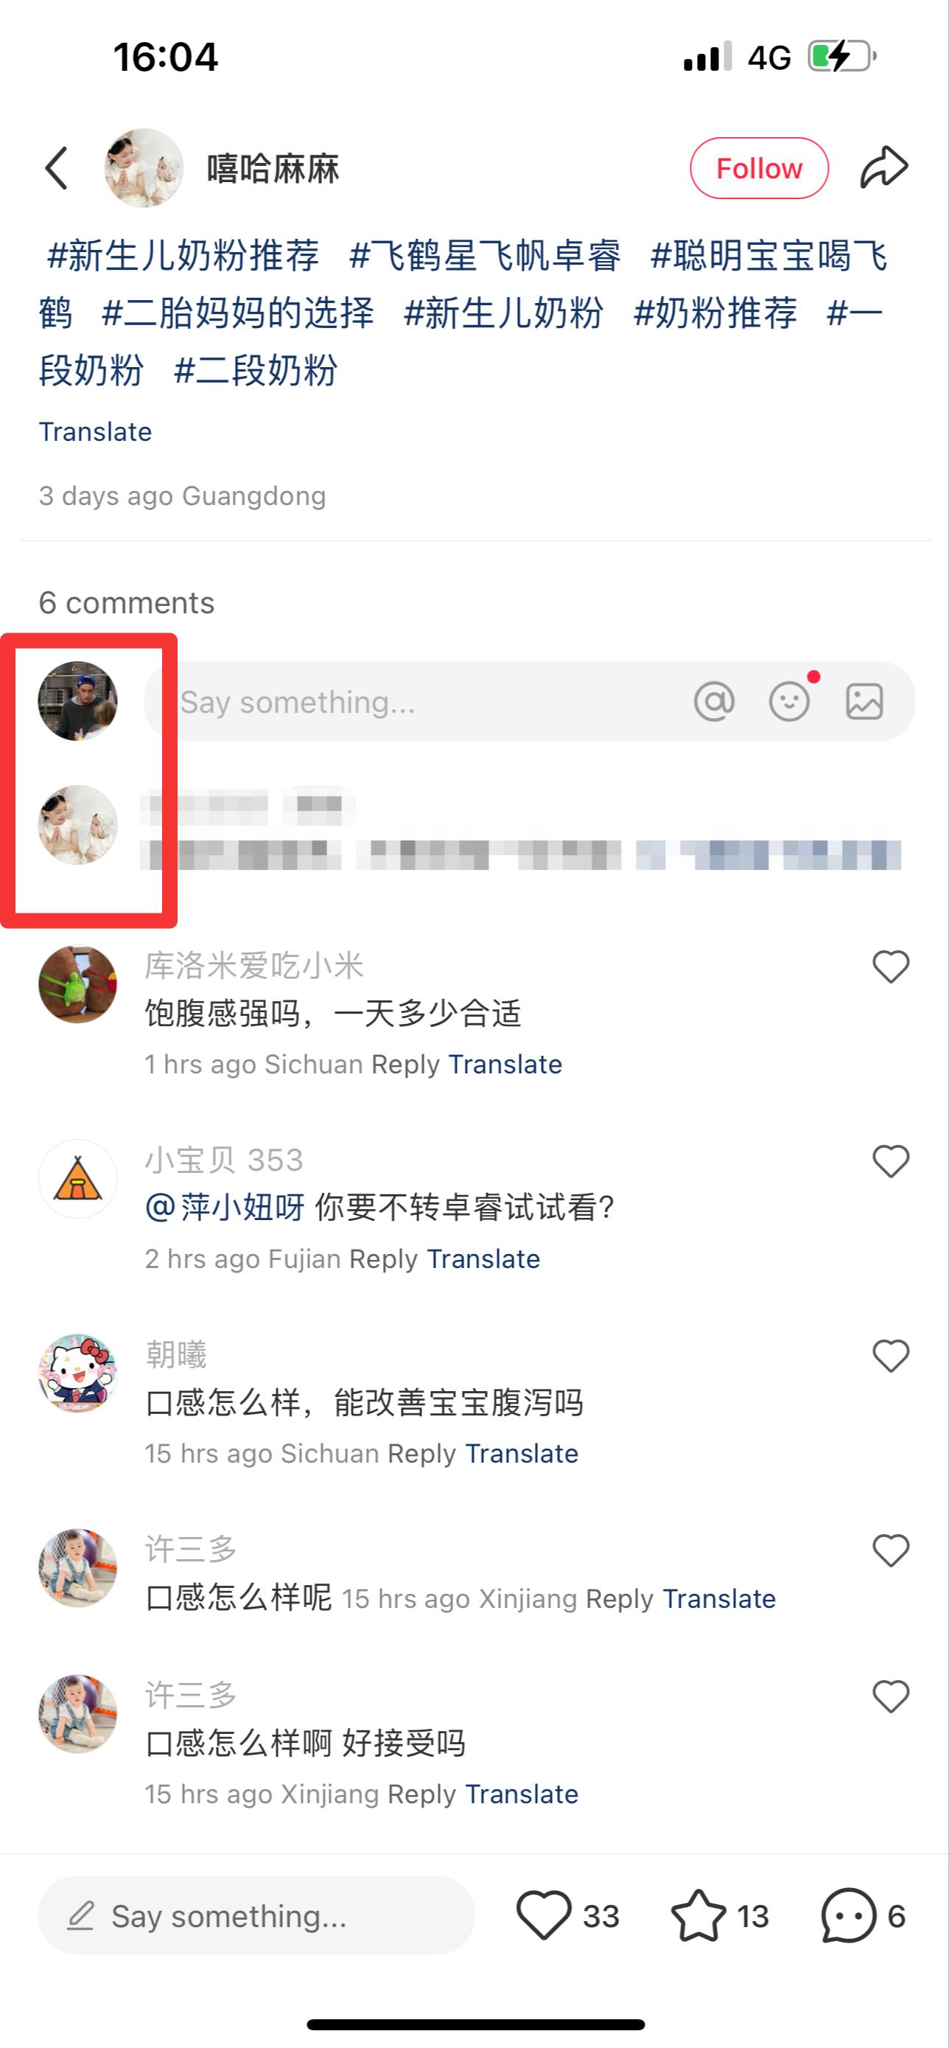Open hashtag #新生儿奶粉推荐

183,256
